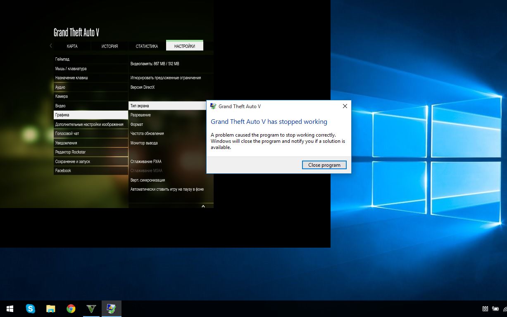The image size is (507, 317).
Task: Open Skype from the taskbar
Action: click(x=30, y=308)
